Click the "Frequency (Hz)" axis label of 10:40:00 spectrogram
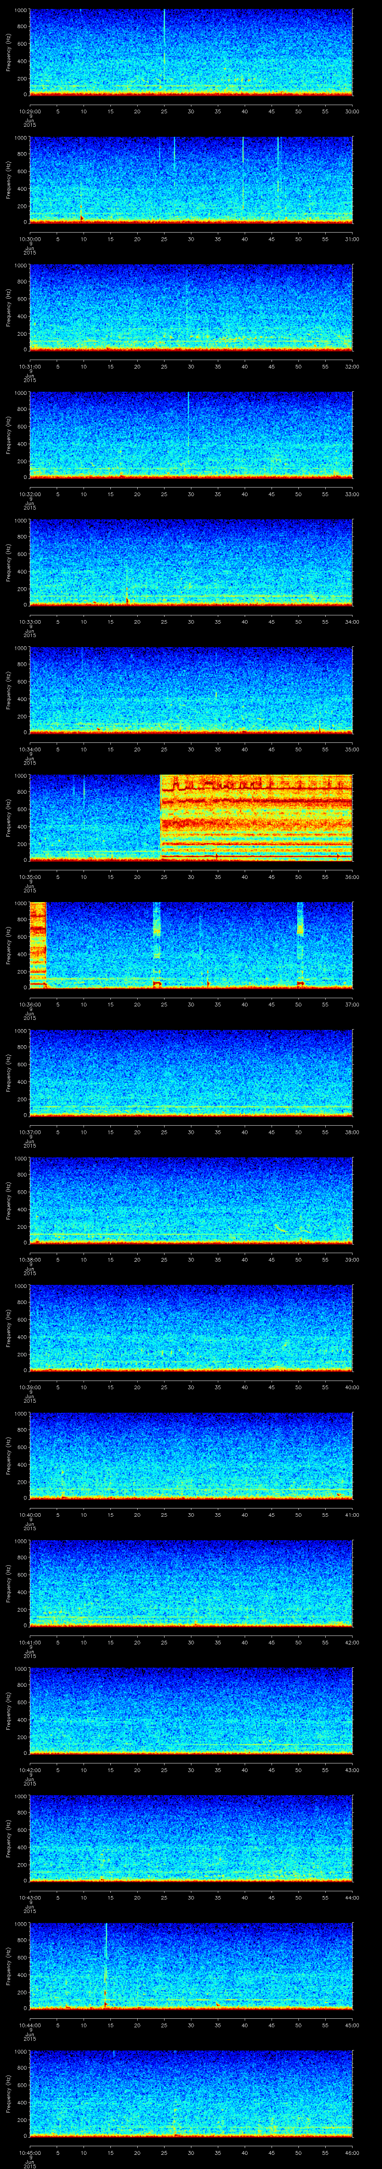The width and height of the screenshot is (382, 2169). [9, 1456]
